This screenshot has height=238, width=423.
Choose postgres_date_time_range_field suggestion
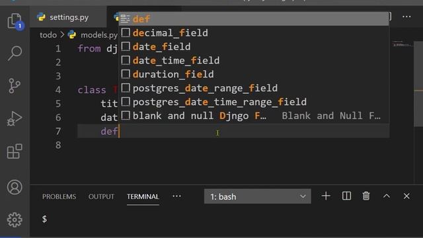click(254, 102)
